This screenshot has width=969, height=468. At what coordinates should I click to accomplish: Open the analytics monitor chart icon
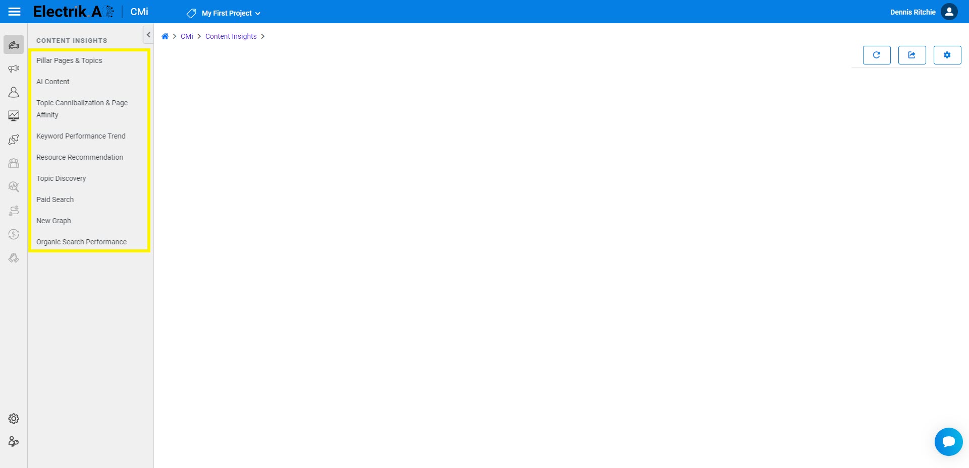pos(14,116)
